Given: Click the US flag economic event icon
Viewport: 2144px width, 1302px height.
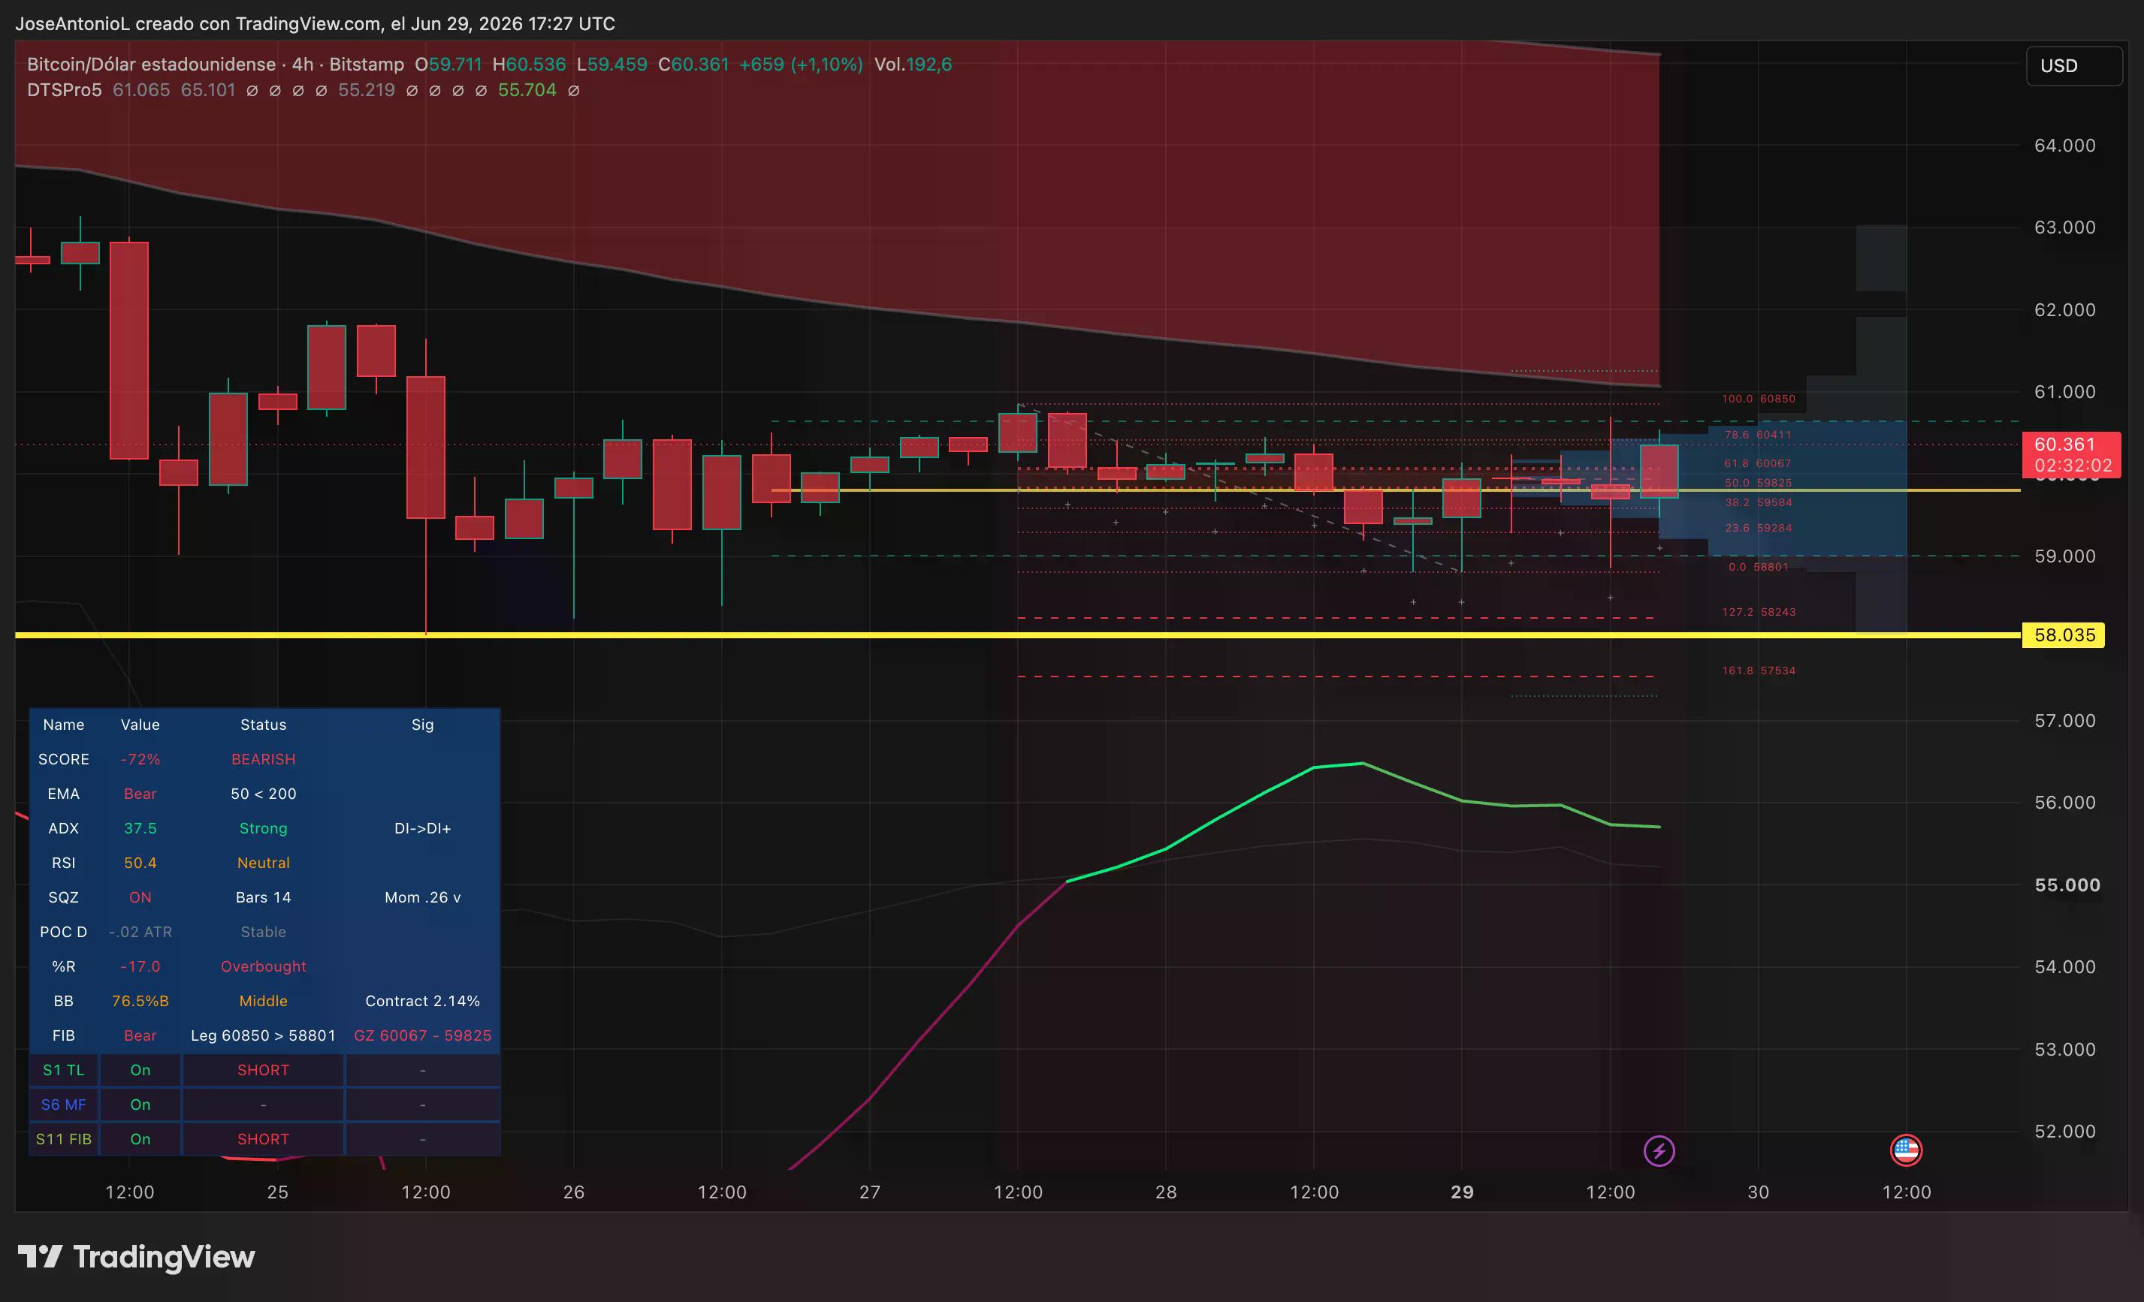Looking at the screenshot, I should coord(1907,1150).
